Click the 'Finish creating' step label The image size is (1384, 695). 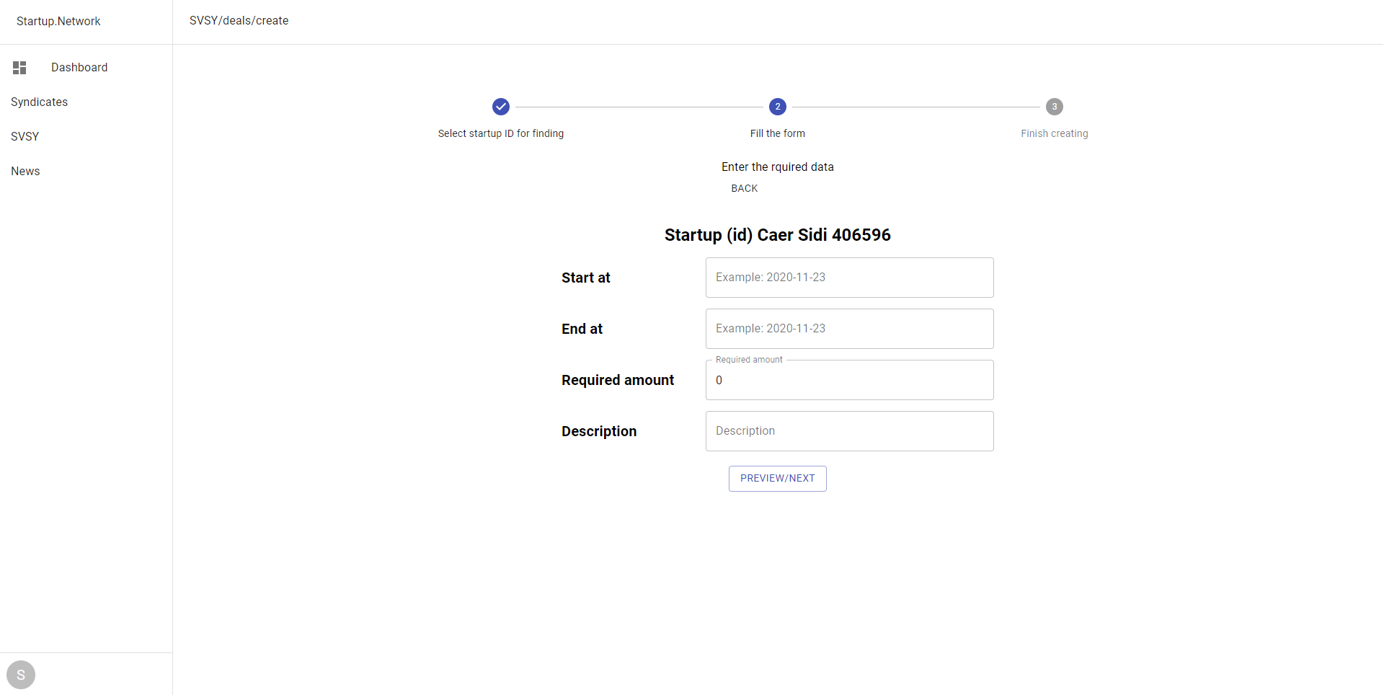1055,133
